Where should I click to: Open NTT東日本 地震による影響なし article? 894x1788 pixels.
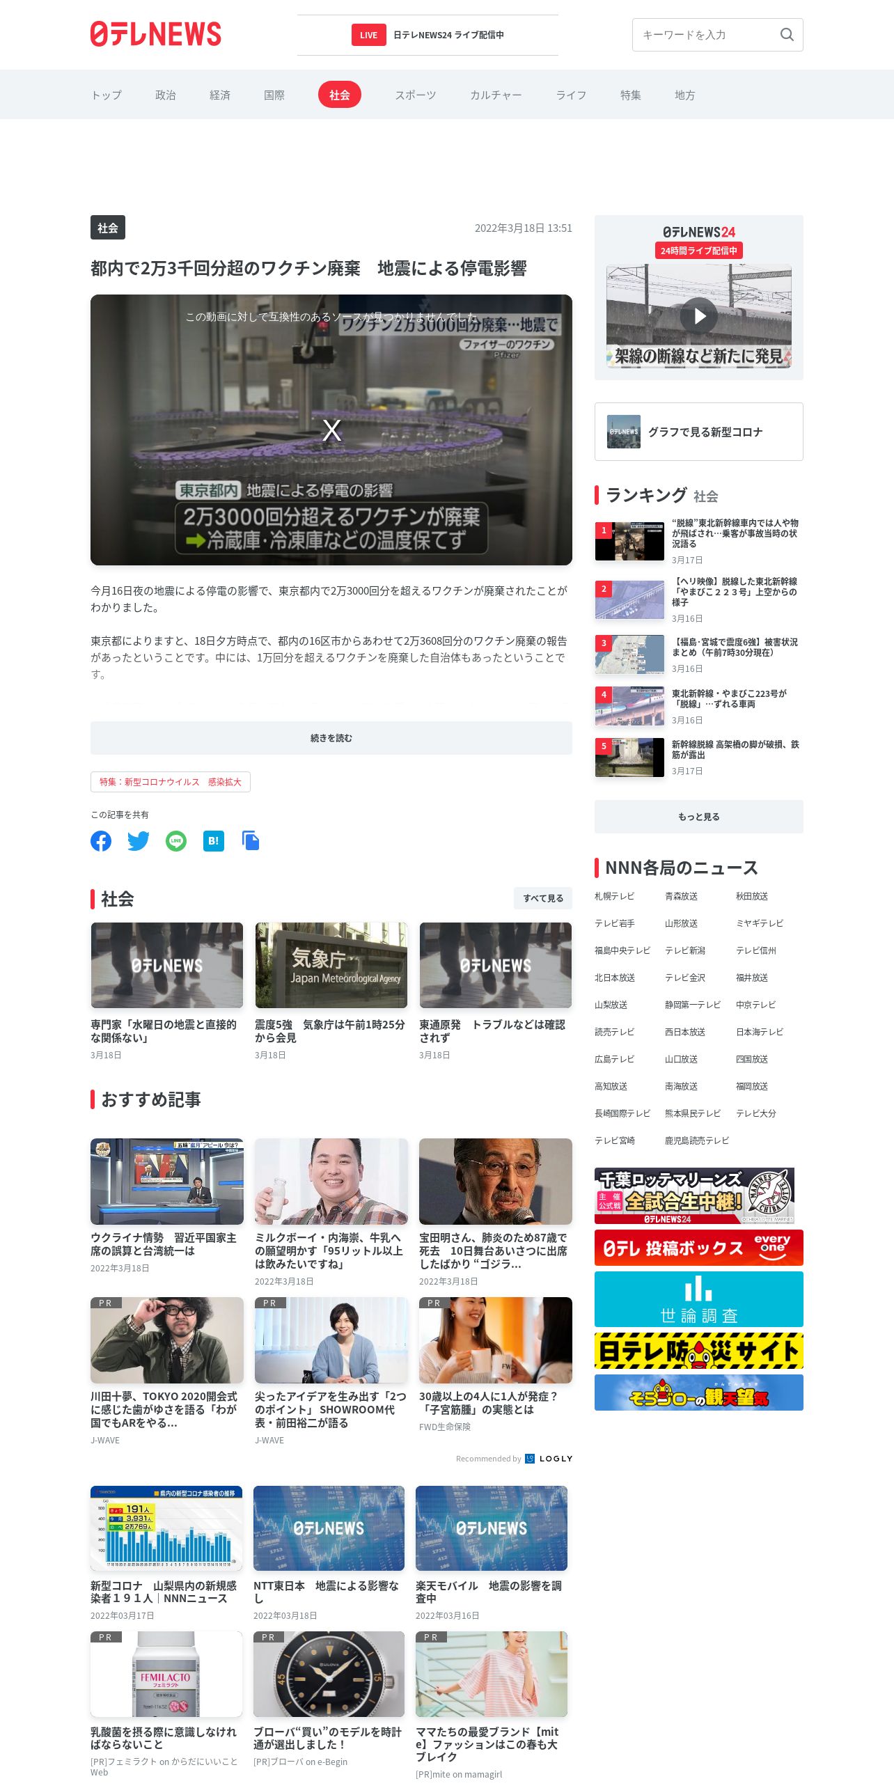coord(329,1553)
